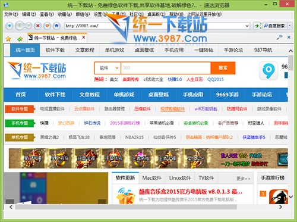Click the orange 搜索 search button
Screen dimensions: 297x222
tap(223, 68)
